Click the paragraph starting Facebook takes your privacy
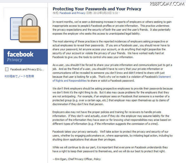The height and width of the screenshot is (163, 186). click(x=112, y=135)
